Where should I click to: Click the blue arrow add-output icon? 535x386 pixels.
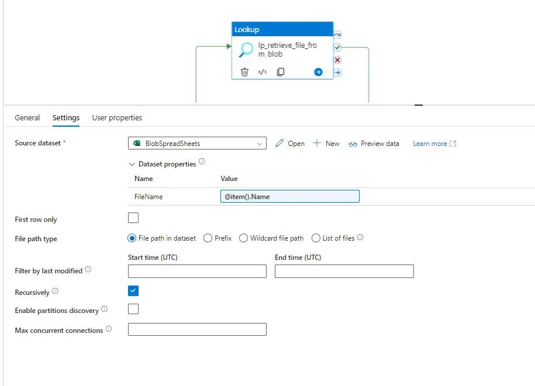318,72
